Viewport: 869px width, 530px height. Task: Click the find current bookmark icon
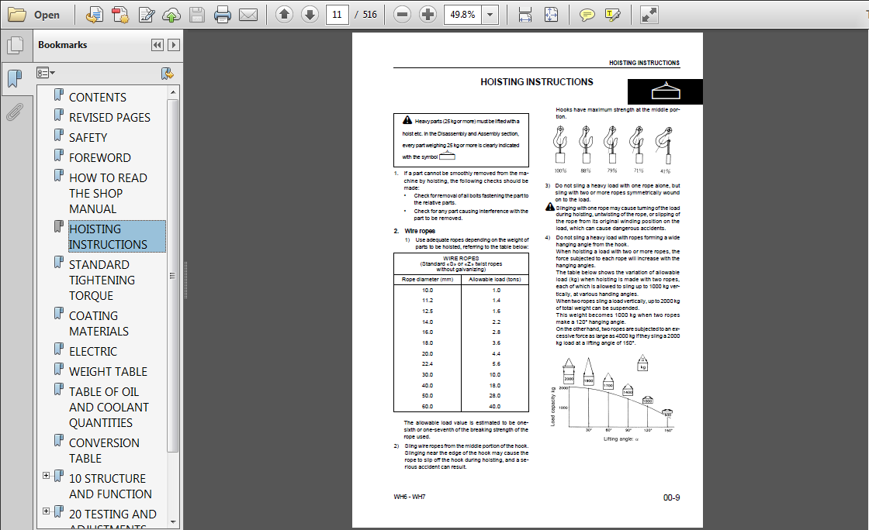(x=167, y=73)
